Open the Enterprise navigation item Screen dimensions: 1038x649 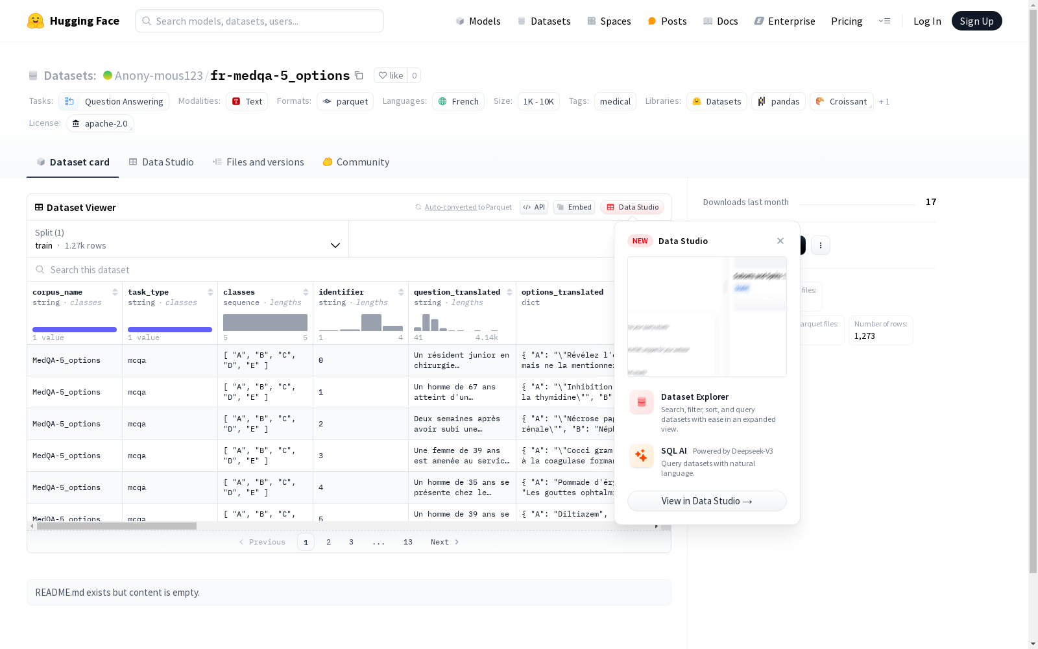coord(784,21)
